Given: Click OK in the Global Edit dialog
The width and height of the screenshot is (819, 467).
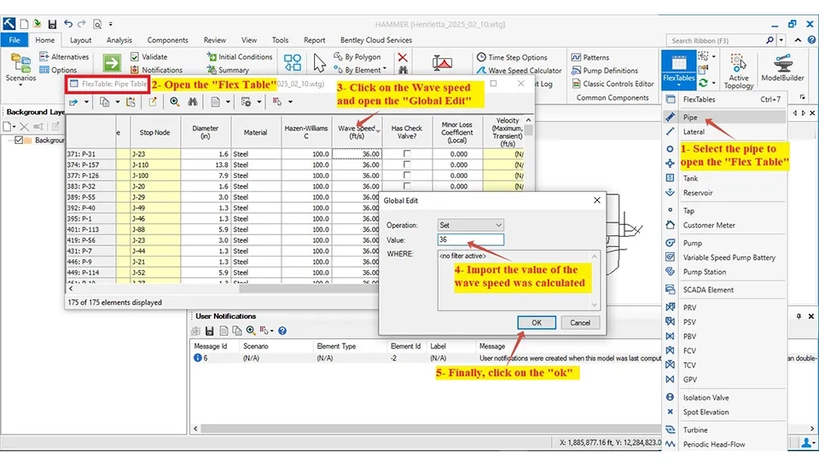Looking at the screenshot, I should pos(536,322).
